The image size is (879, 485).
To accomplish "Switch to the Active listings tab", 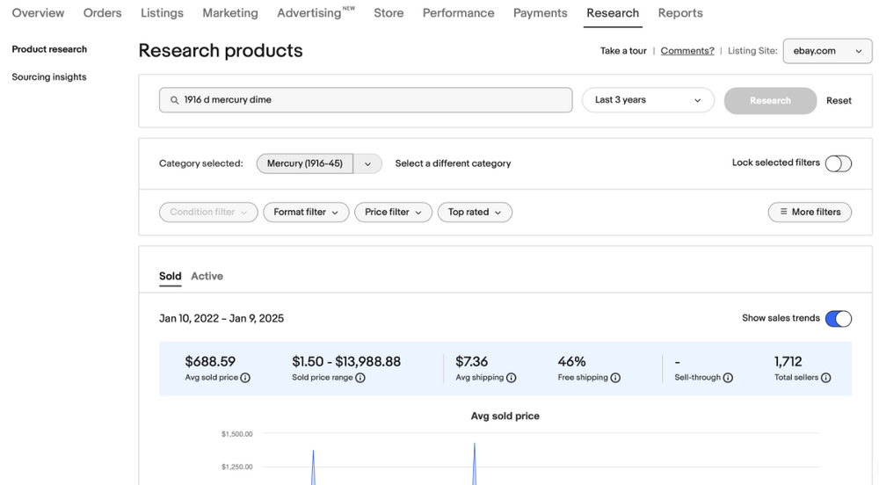I will 207,276.
